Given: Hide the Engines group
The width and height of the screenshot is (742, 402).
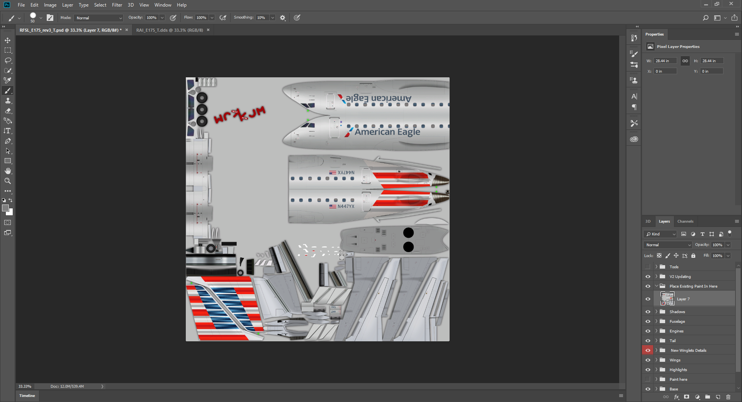Looking at the screenshot, I should pos(648,331).
